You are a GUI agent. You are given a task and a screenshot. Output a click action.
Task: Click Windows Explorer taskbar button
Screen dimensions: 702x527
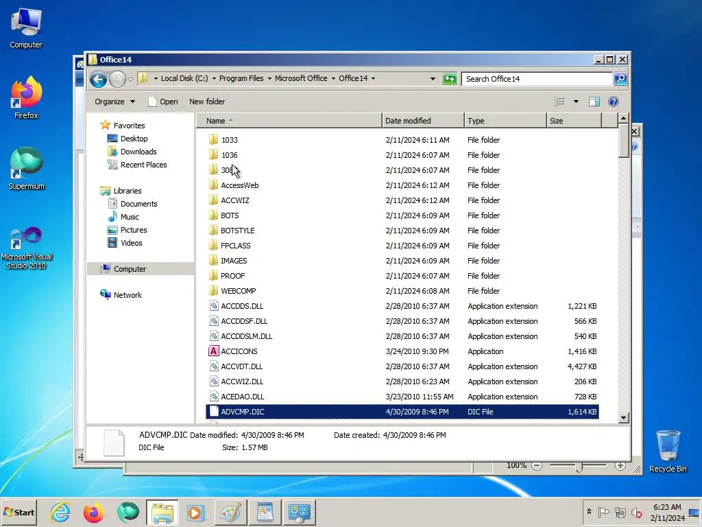[x=162, y=512]
